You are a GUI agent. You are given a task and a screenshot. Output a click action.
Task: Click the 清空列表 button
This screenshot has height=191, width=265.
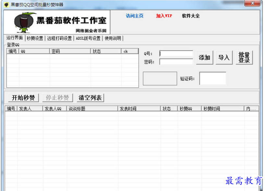[x=90, y=98]
